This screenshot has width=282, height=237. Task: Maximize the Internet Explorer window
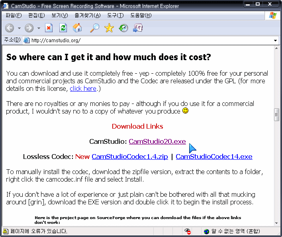click(258, 4)
